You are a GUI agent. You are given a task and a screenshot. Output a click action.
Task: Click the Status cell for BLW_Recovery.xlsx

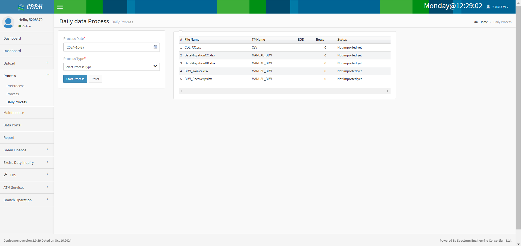point(350,79)
